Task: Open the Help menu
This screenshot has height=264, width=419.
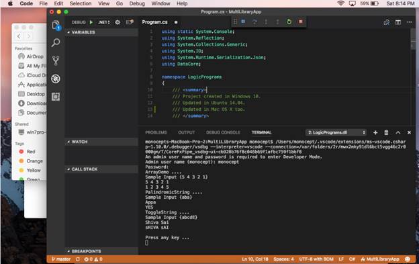Action: tap(182, 3)
